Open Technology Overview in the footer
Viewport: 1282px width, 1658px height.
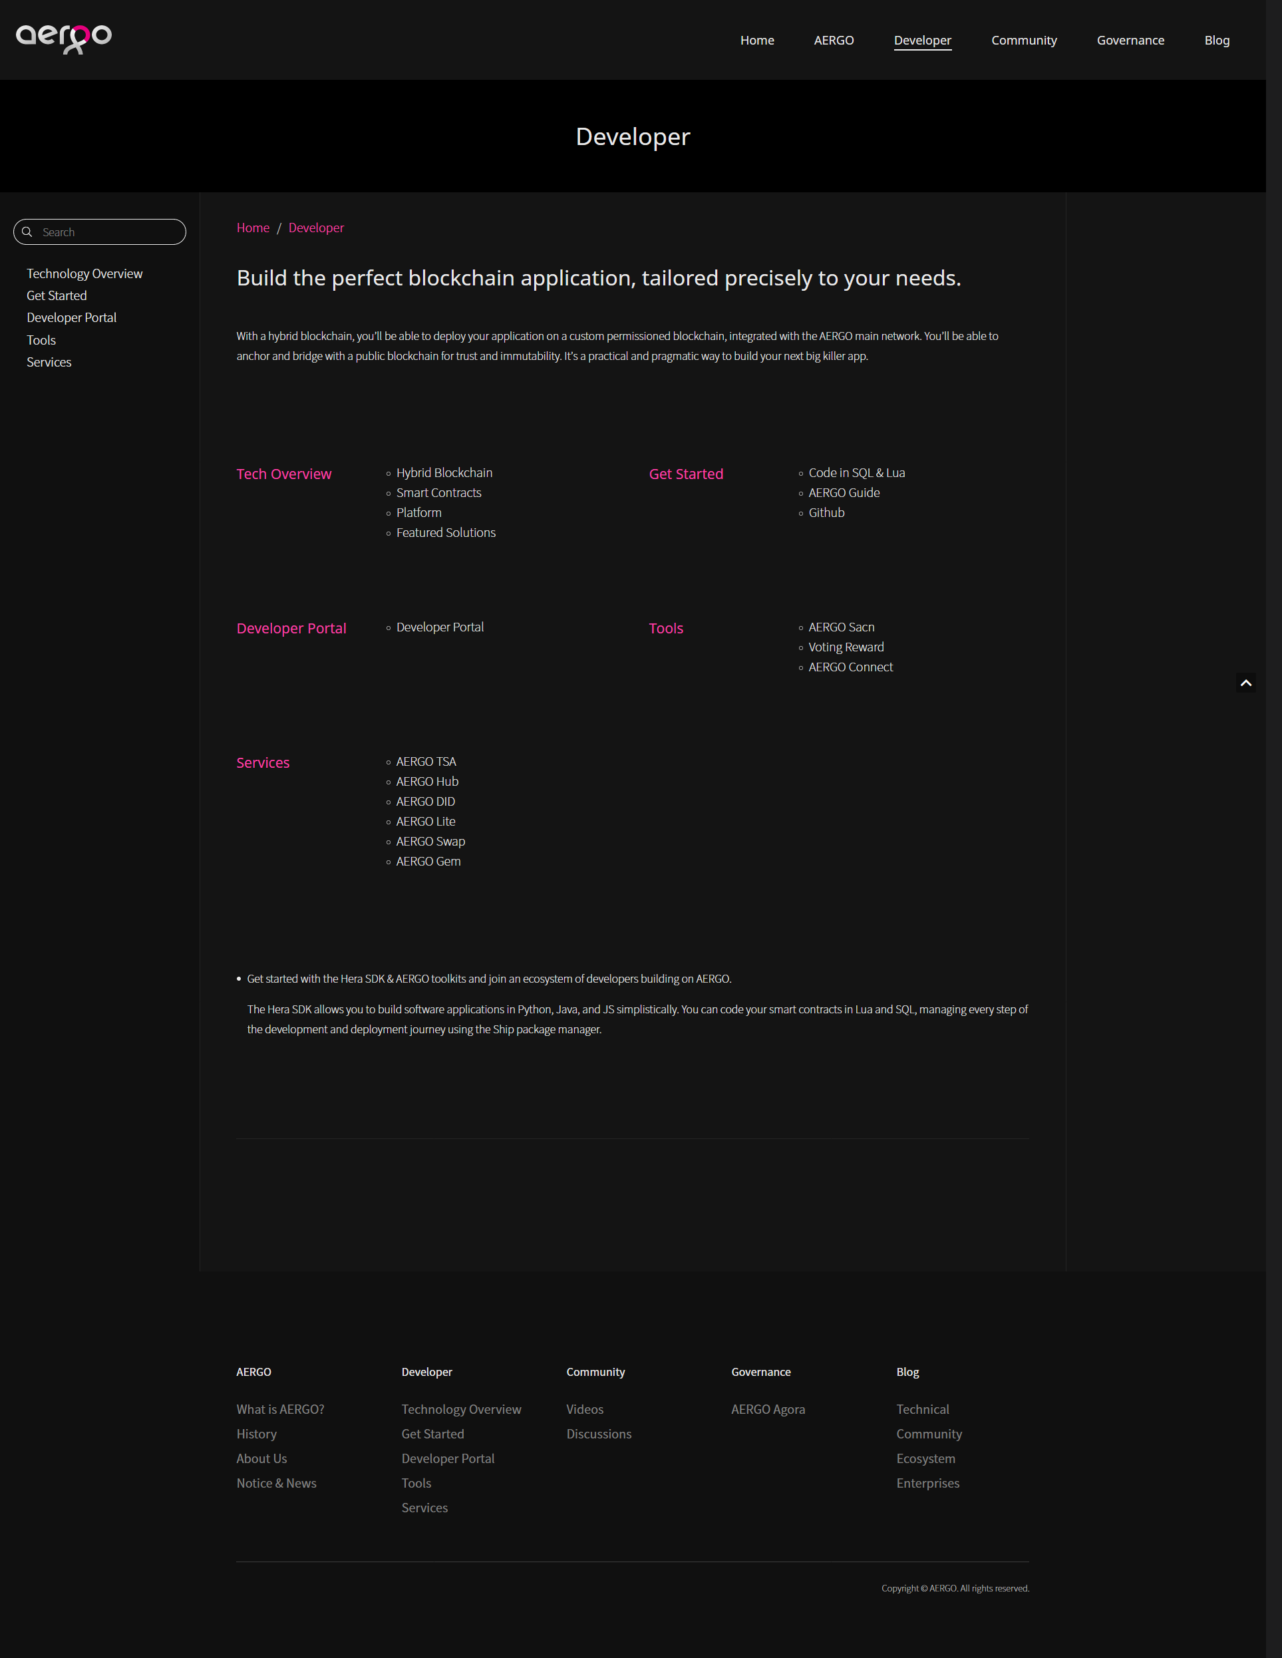tap(462, 1409)
